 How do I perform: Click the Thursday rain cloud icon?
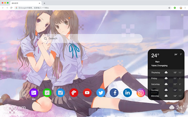[x=166, y=73]
